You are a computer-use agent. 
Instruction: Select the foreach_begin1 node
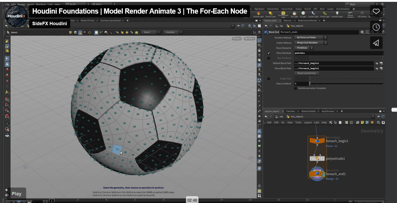[x=317, y=141]
